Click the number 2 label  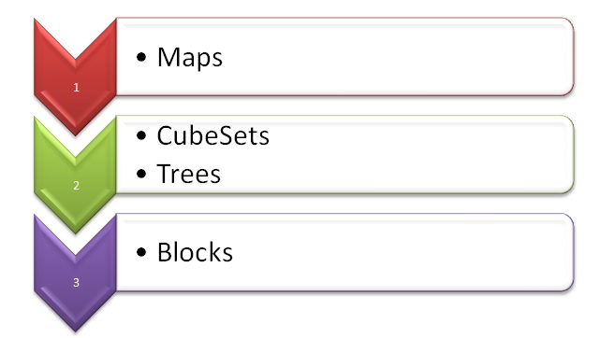[x=76, y=185]
